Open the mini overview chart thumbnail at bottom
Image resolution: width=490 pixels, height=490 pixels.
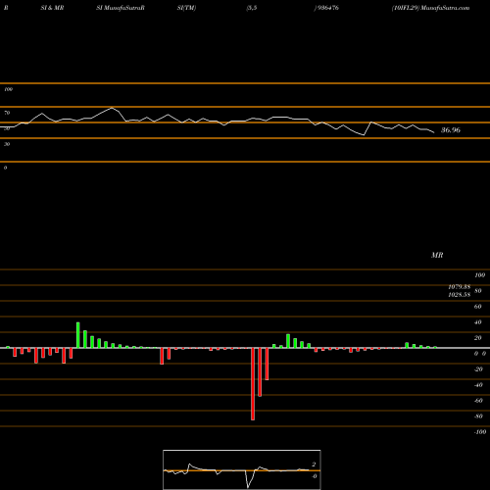point(242,469)
